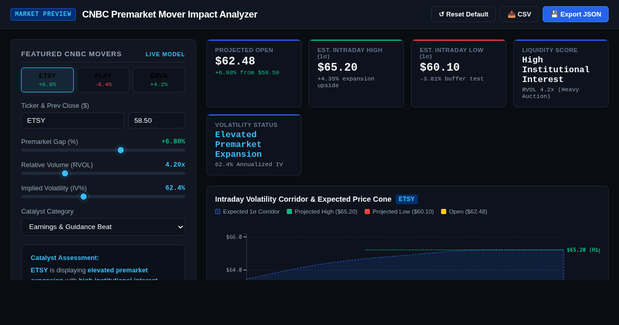Screen dimensions: 619x325
Task: Click the Catalyst Assessment heading
Action: [x=65, y=257]
